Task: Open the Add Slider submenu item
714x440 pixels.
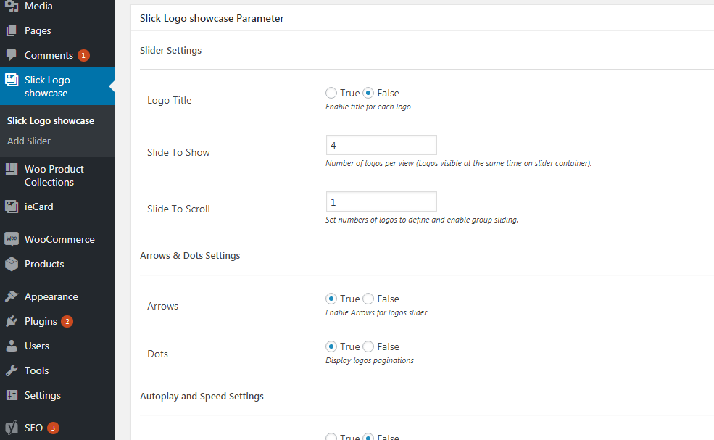Action: pos(29,141)
